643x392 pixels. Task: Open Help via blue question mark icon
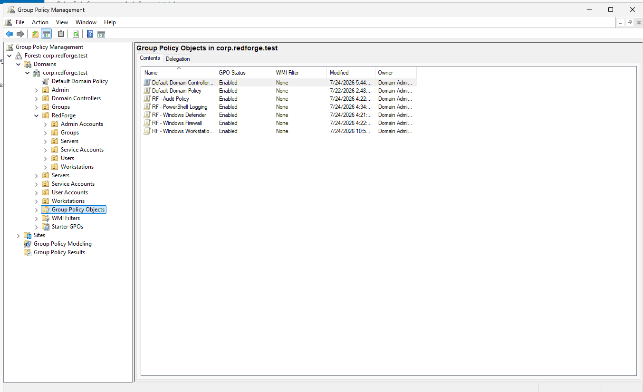pos(90,34)
